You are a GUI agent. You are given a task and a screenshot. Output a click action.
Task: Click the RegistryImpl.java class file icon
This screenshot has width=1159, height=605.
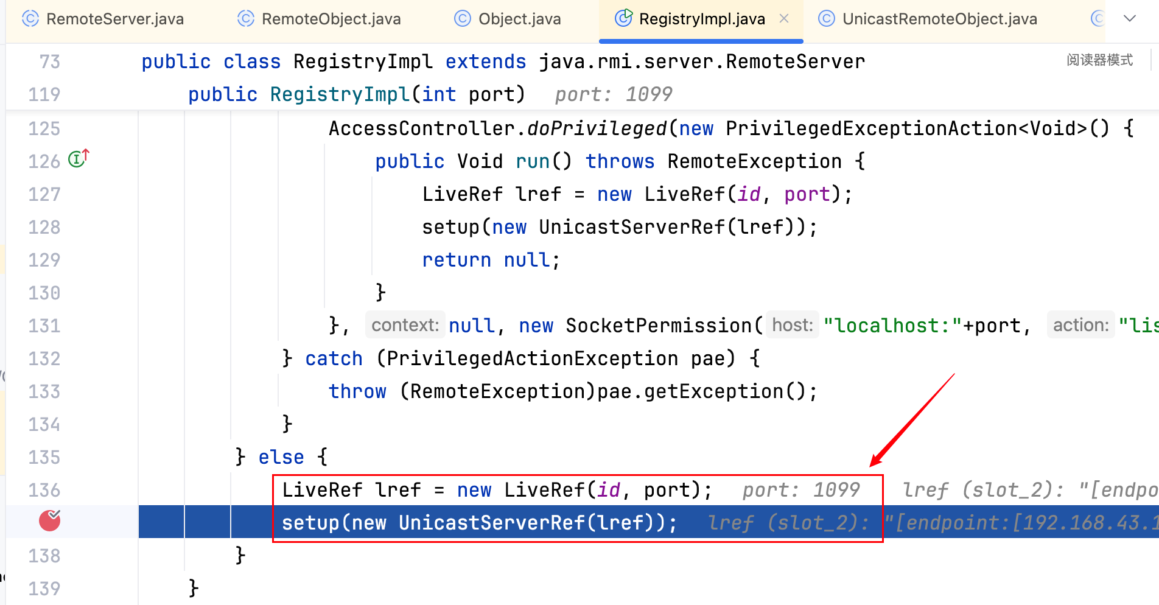(623, 18)
